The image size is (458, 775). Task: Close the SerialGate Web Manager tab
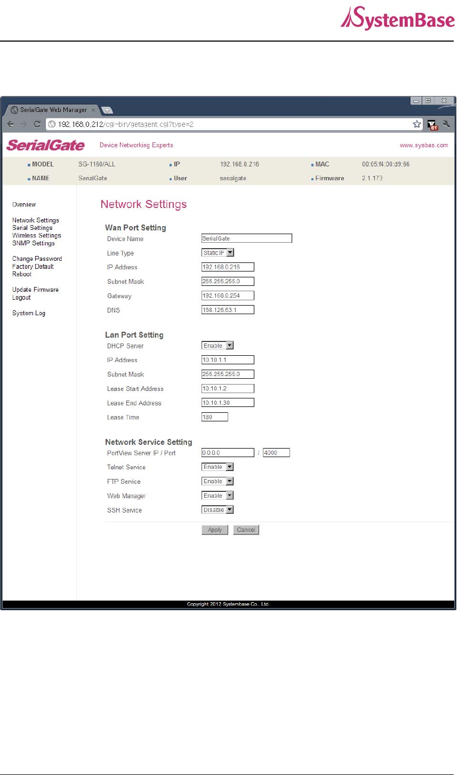click(x=93, y=110)
